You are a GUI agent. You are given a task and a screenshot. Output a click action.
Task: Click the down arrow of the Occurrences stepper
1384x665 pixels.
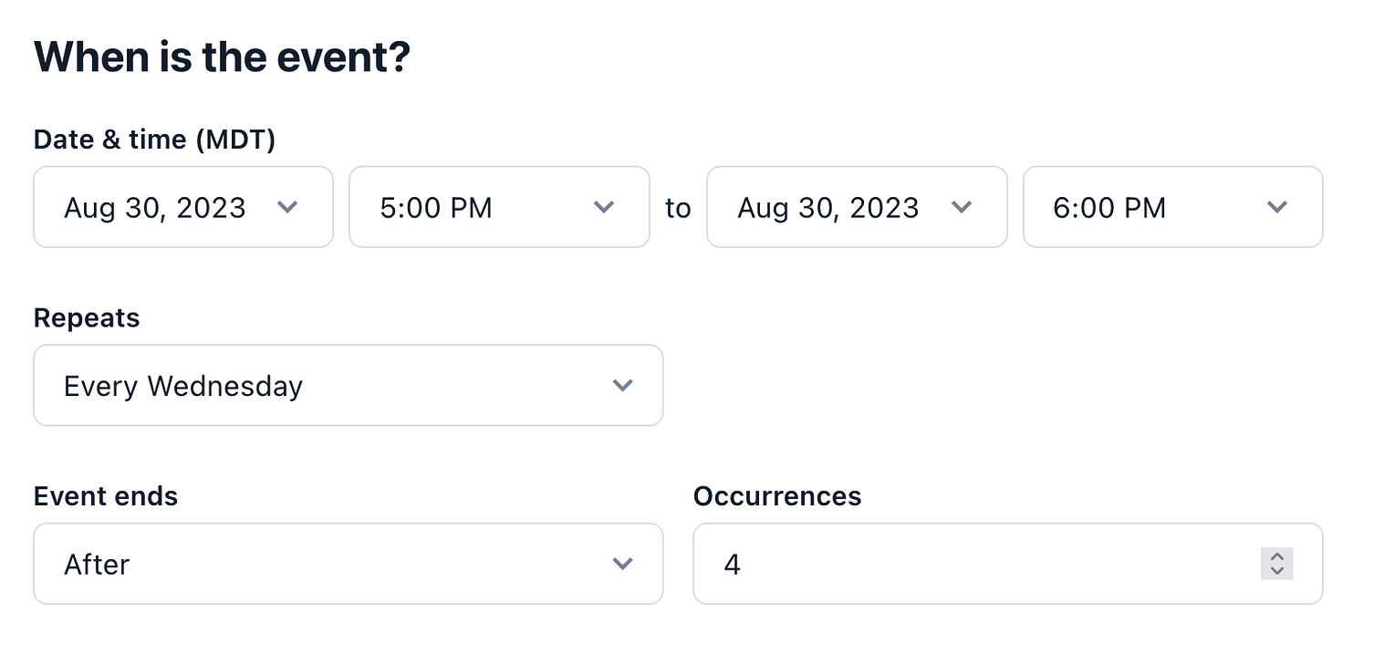pos(1276,570)
